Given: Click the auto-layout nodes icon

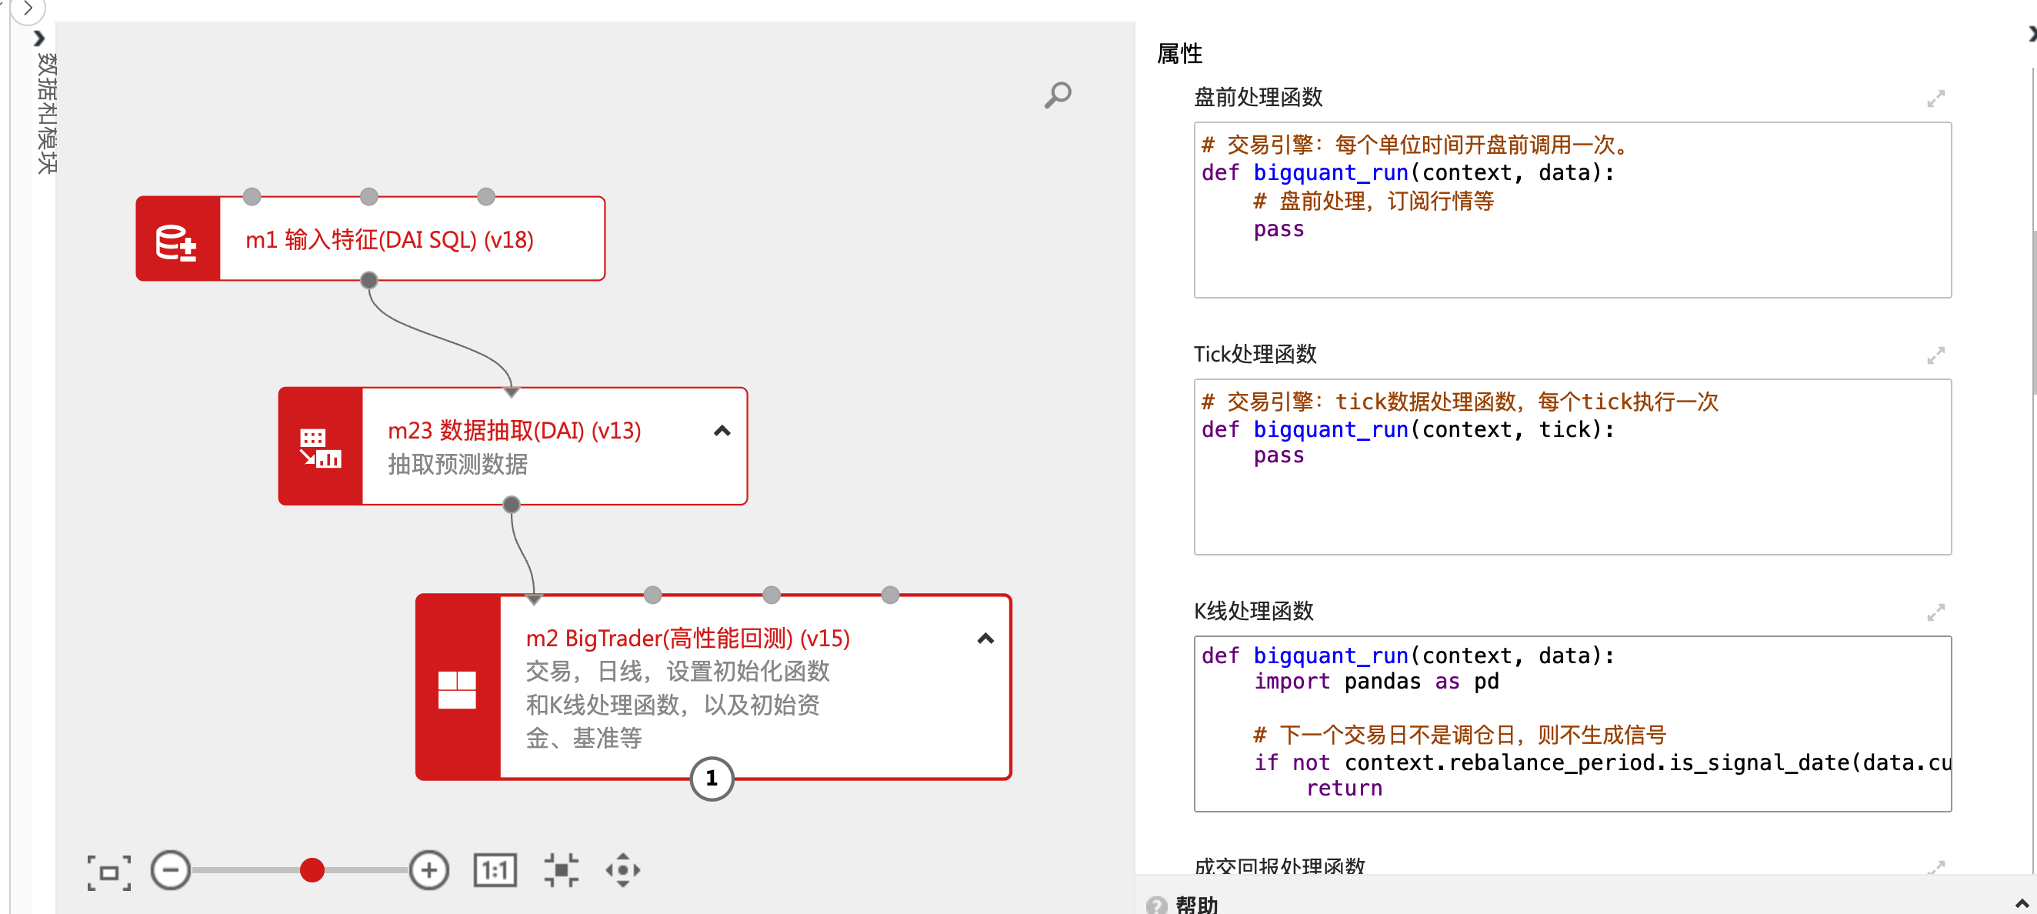Looking at the screenshot, I should tap(562, 870).
